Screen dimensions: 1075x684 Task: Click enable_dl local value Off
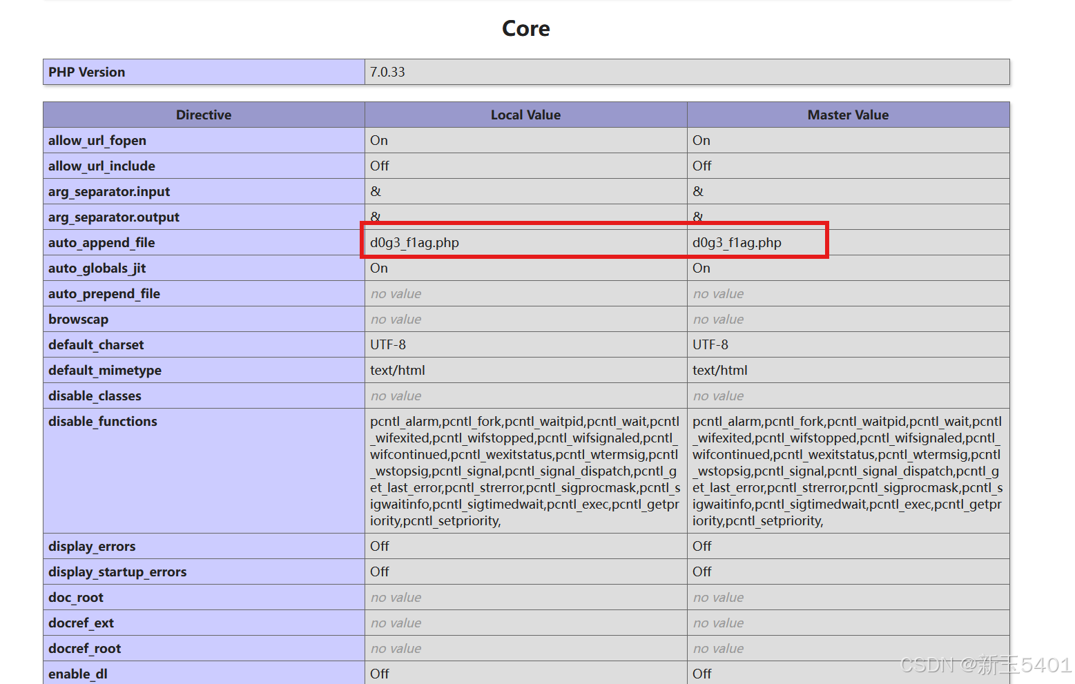tap(379, 674)
